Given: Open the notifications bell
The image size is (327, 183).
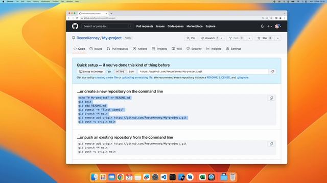Looking at the screenshot, I should click(262, 26).
